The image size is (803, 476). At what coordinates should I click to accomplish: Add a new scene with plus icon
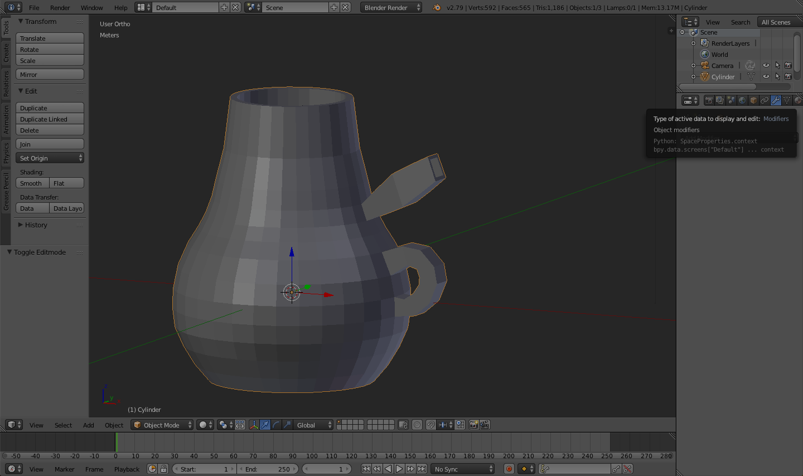[x=334, y=7]
